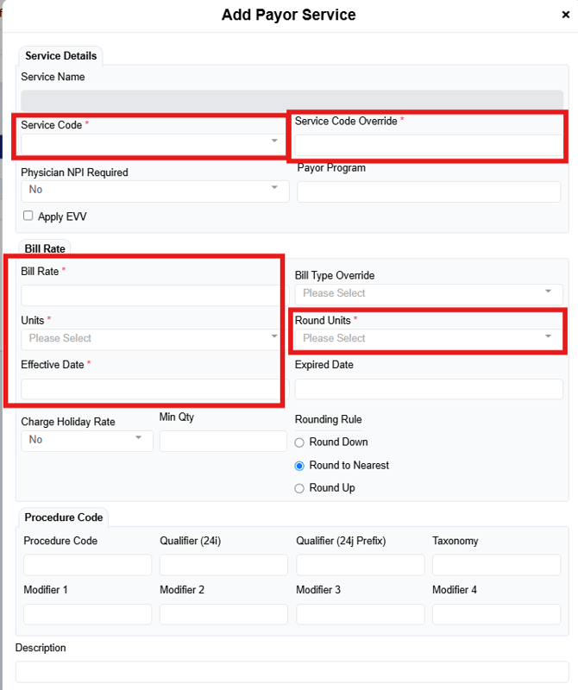This screenshot has width=578, height=690.
Task: Close the Add Payor Service dialog
Action: (x=565, y=15)
